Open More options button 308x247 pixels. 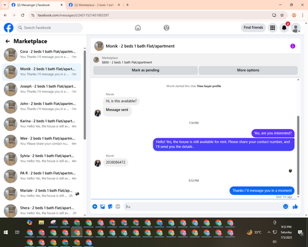248,70
